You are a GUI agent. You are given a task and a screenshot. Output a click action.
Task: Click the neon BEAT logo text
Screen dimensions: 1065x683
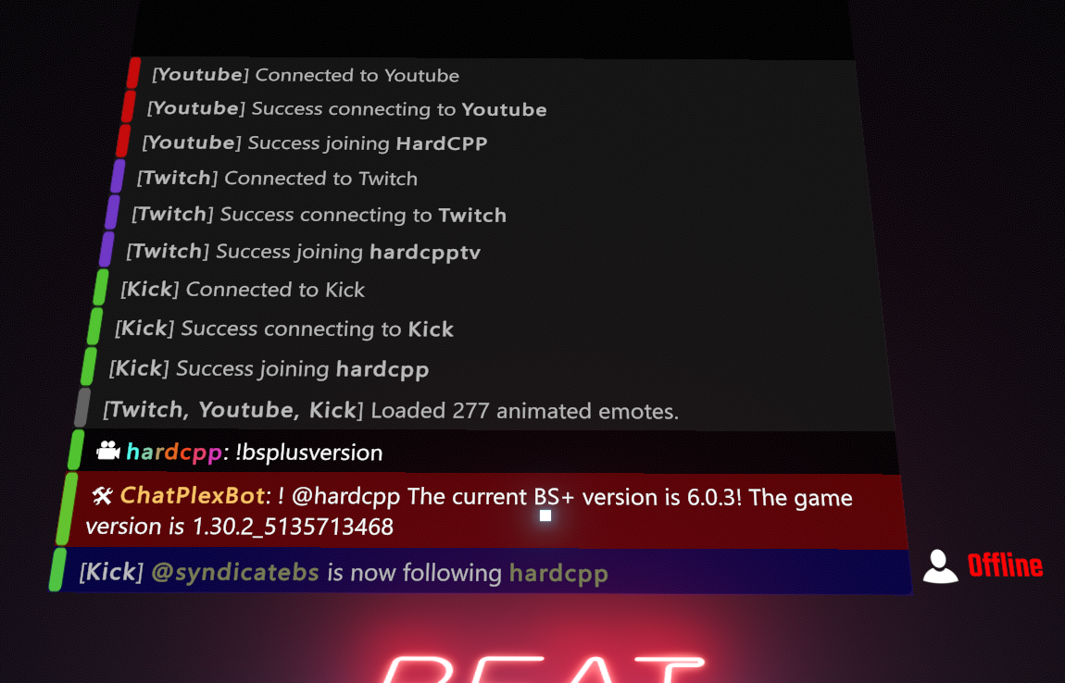point(544,667)
